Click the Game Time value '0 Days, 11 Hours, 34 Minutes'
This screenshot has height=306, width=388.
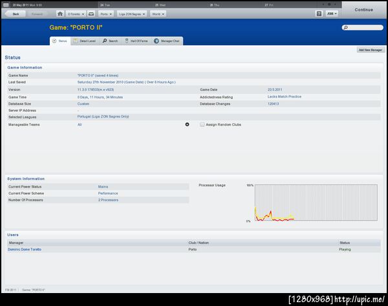[x=100, y=97]
